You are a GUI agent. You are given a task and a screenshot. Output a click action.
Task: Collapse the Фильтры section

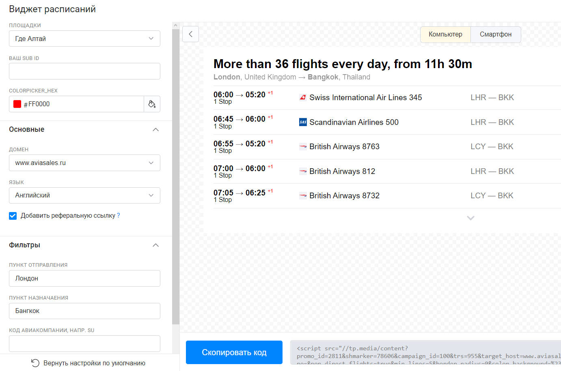tap(155, 245)
